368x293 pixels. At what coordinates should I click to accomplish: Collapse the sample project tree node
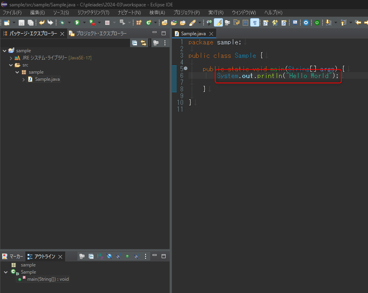pos(4,51)
